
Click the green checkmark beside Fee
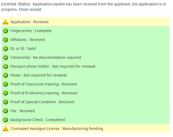(x=6, y=111)
